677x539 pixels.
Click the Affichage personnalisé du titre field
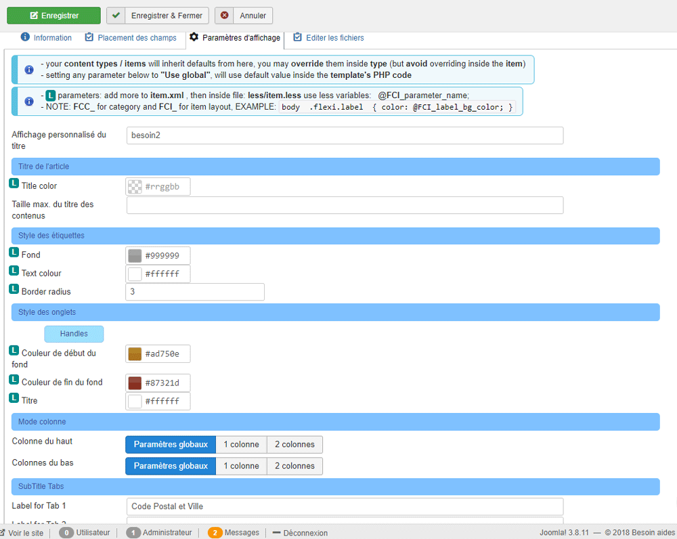(345, 135)
